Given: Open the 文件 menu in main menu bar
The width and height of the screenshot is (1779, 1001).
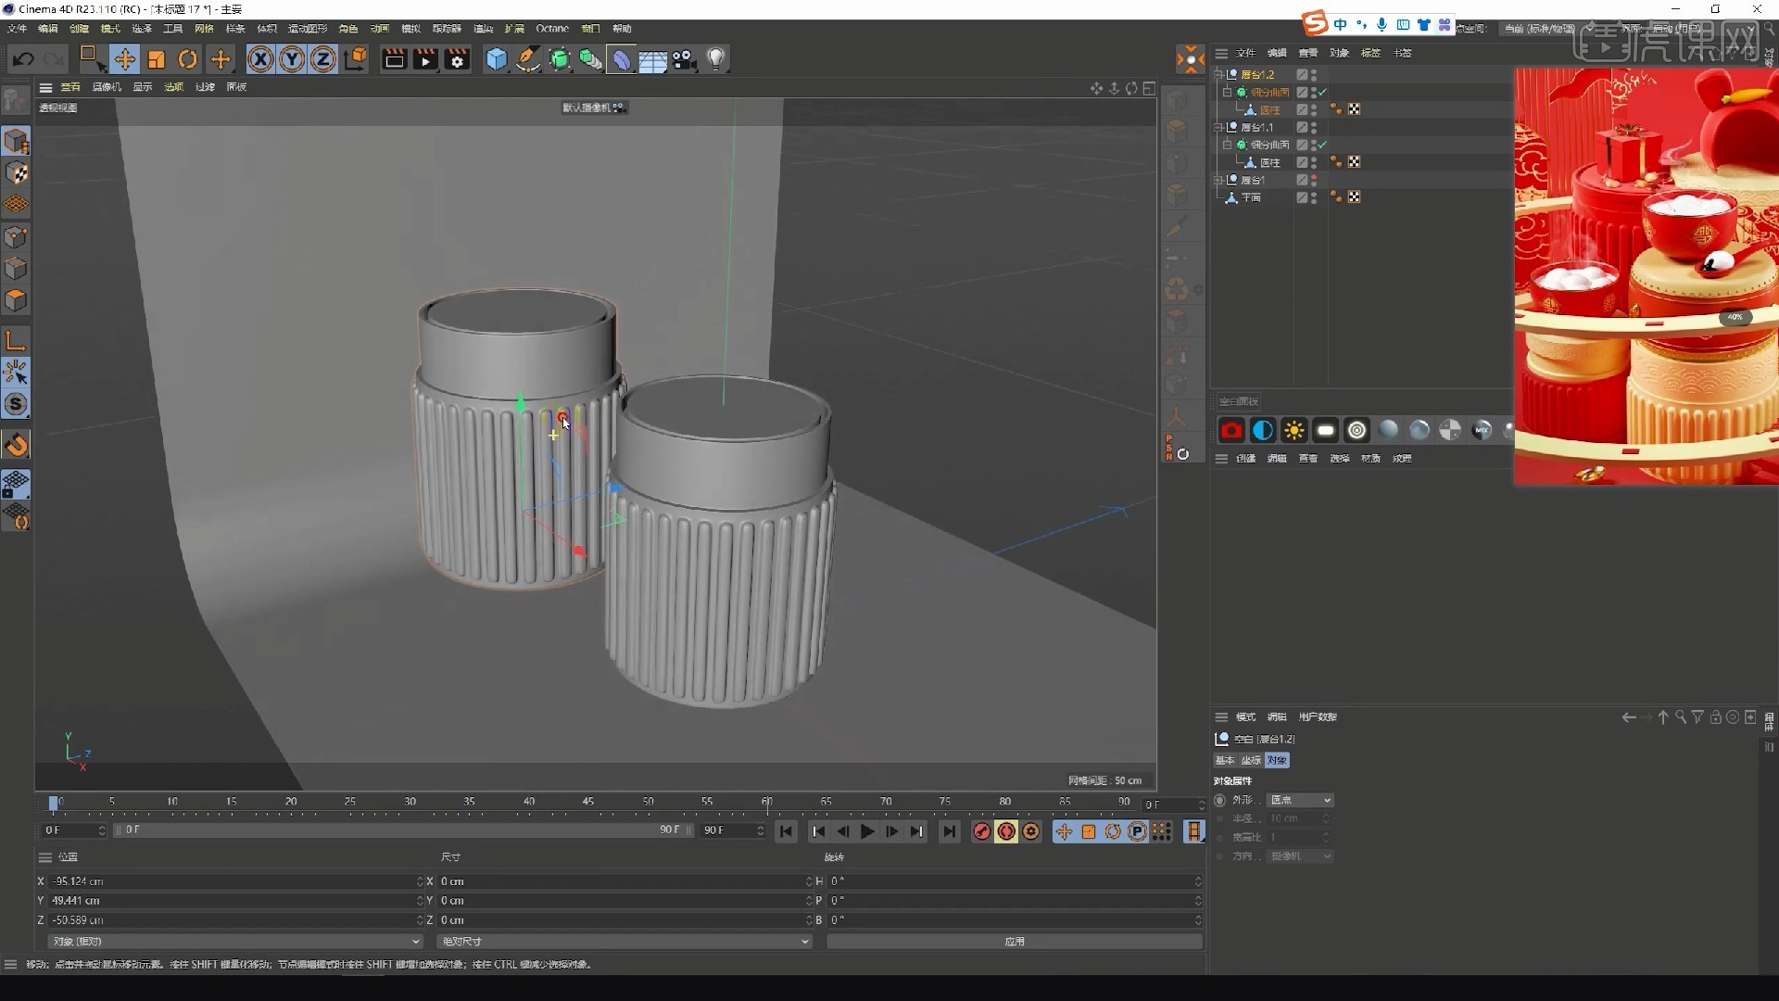Looking at the screenshot, I should (17, 29).
